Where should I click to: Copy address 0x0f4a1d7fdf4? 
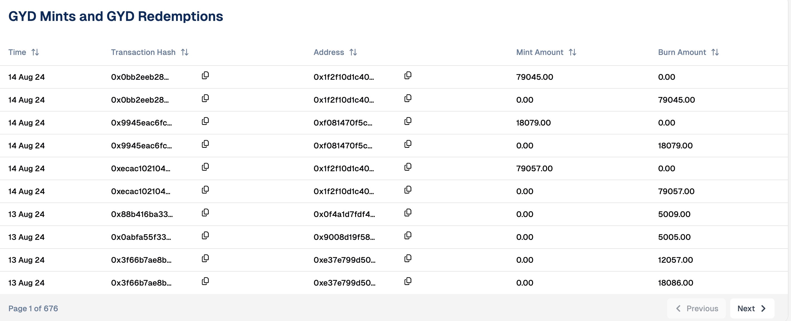click(407, 213)
